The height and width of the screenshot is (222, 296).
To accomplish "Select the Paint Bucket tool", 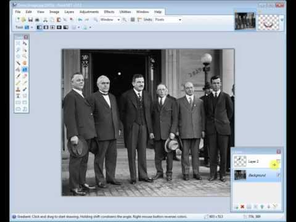I will tap(18, 70).
